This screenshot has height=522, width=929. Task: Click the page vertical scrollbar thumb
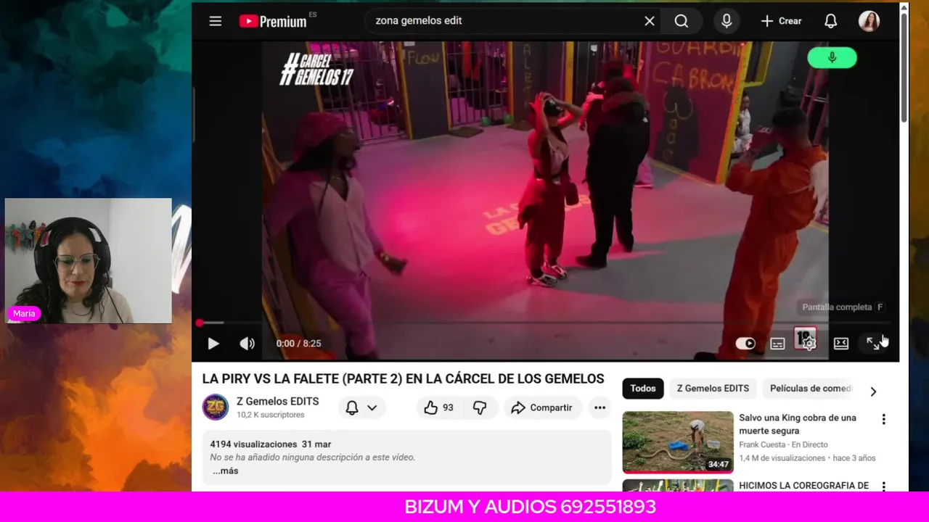[x=904, y=67]
